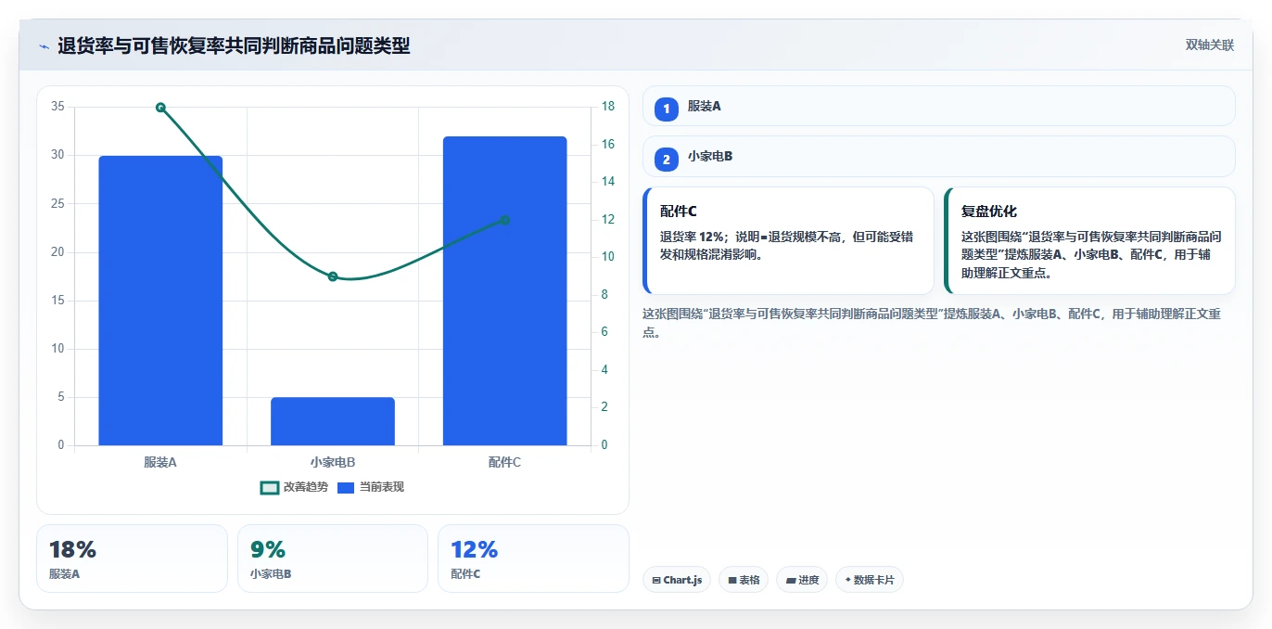Click the number 1 badge for 服装A
The height and width of the screenshot is (629, 1272).
[x=666, y=109]
